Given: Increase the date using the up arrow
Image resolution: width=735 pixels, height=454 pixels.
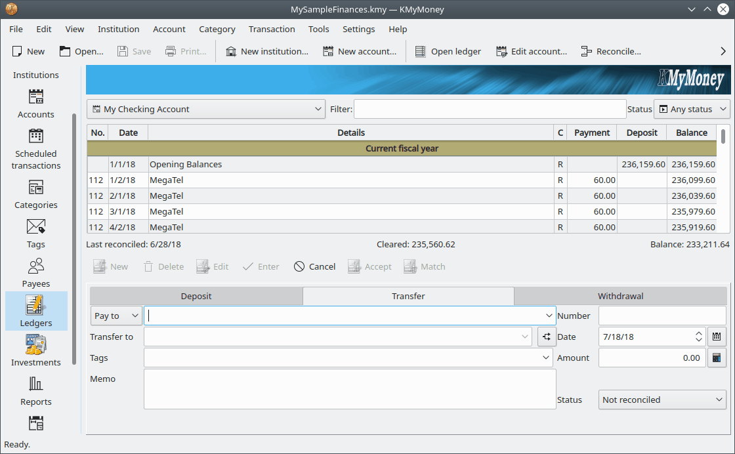Looking at the screenshot, I should coord(698,333).
